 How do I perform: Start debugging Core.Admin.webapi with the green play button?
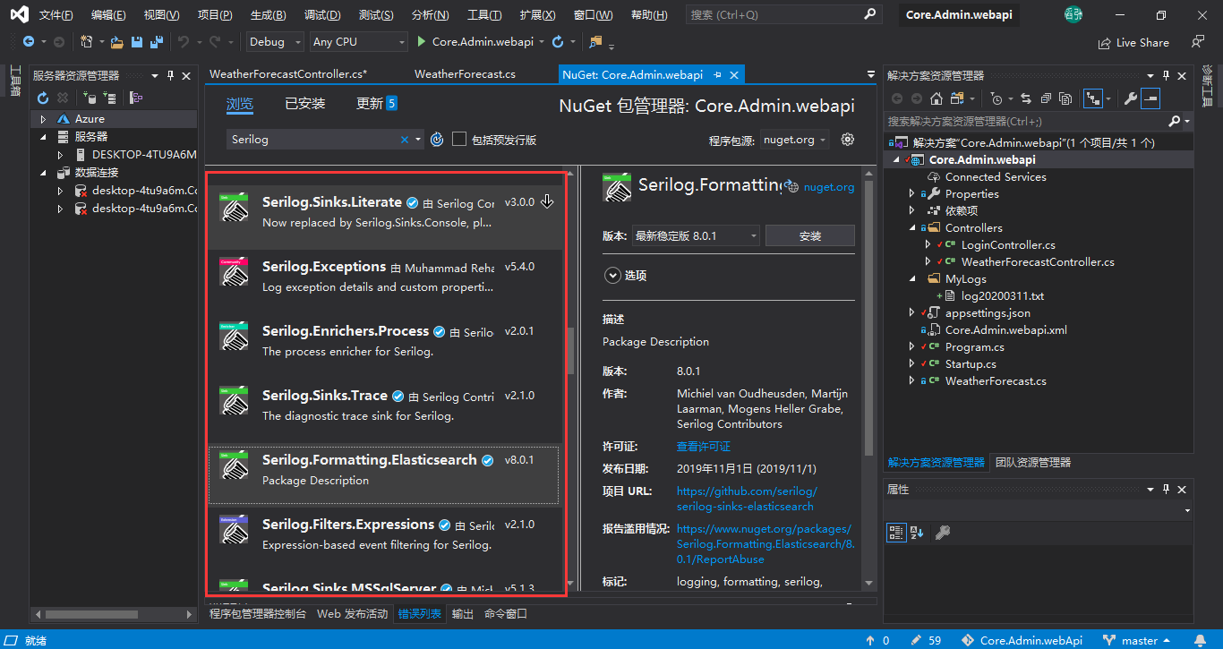click(423, 42)
